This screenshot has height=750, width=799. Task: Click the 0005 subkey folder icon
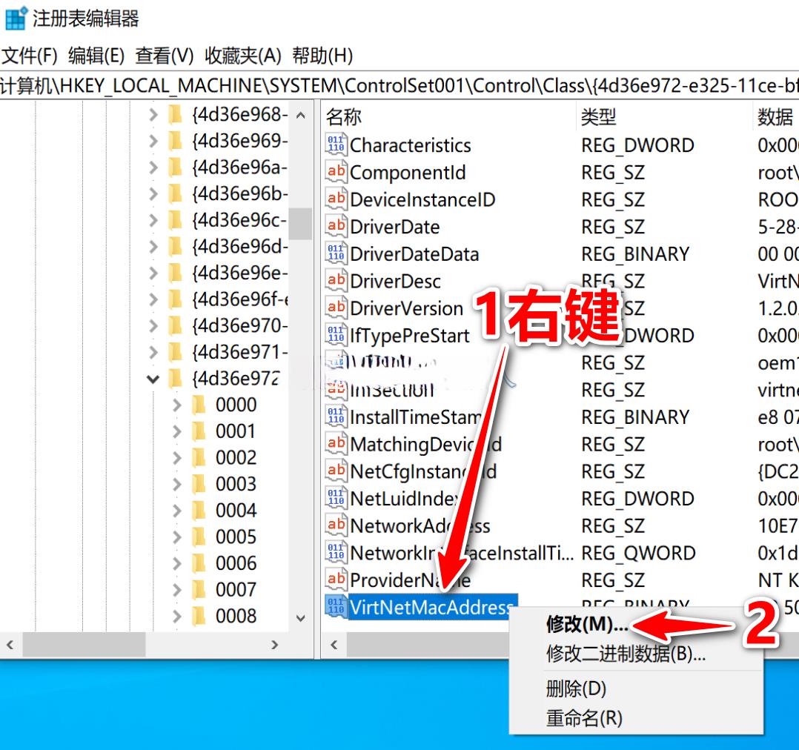point(199,537)
